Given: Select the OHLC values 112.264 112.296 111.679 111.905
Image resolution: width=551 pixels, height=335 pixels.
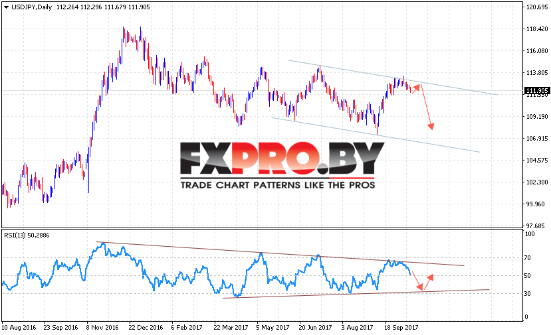Looking at the screenshot, I should pyautogui.click(x=103, y=7).
